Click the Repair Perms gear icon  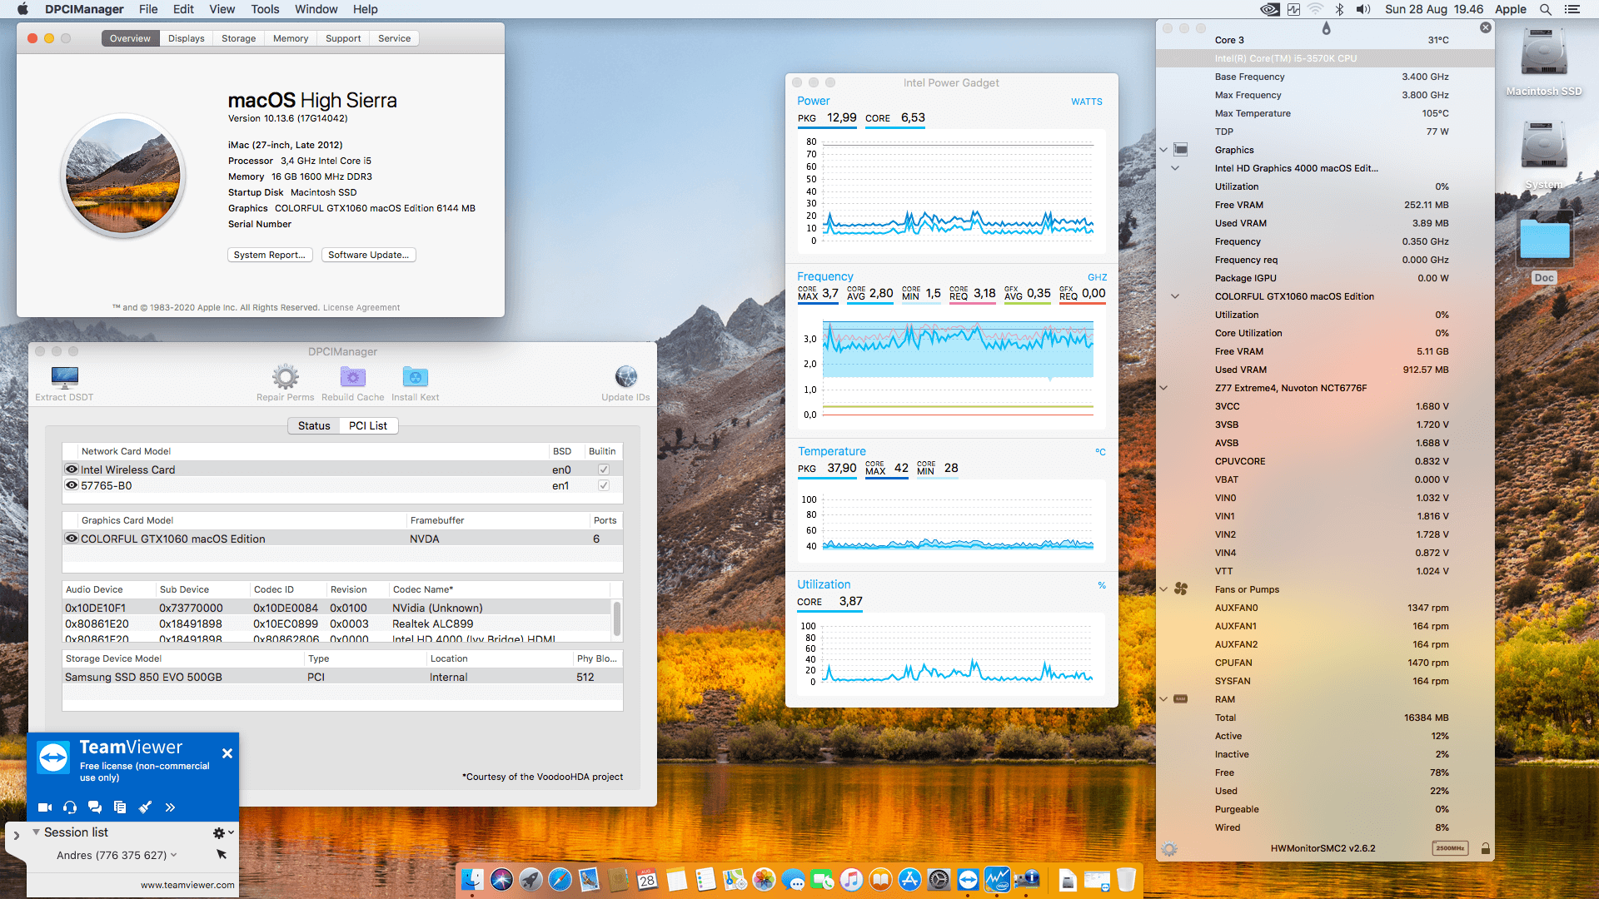pyautogui.click(x=285, y=377)
